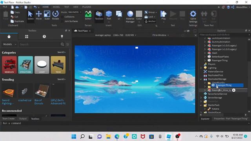Expand the Lighting tree item
The height and width of the screenshot is (141, 251).
(201, 68)
